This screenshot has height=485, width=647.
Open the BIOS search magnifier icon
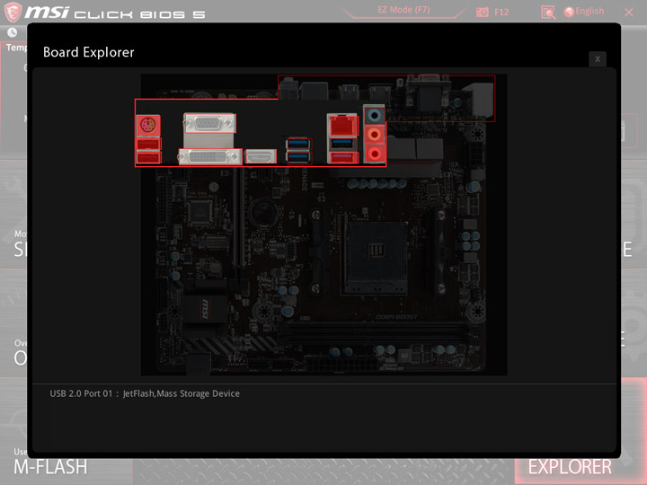[548, 13]
